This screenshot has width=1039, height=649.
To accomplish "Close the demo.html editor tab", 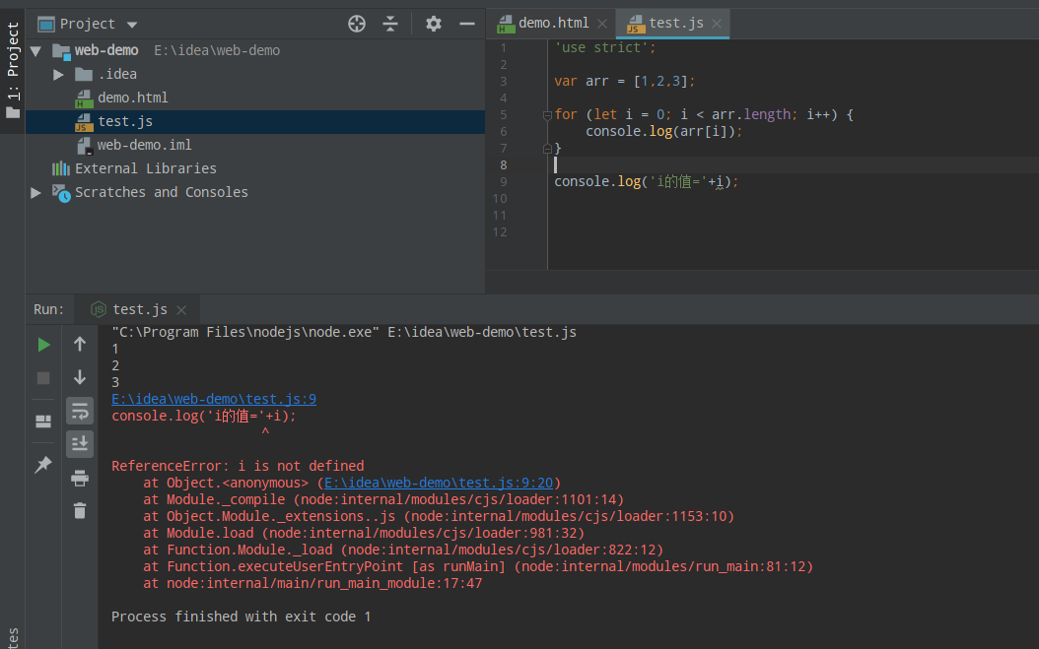I will tap(601, 24).
